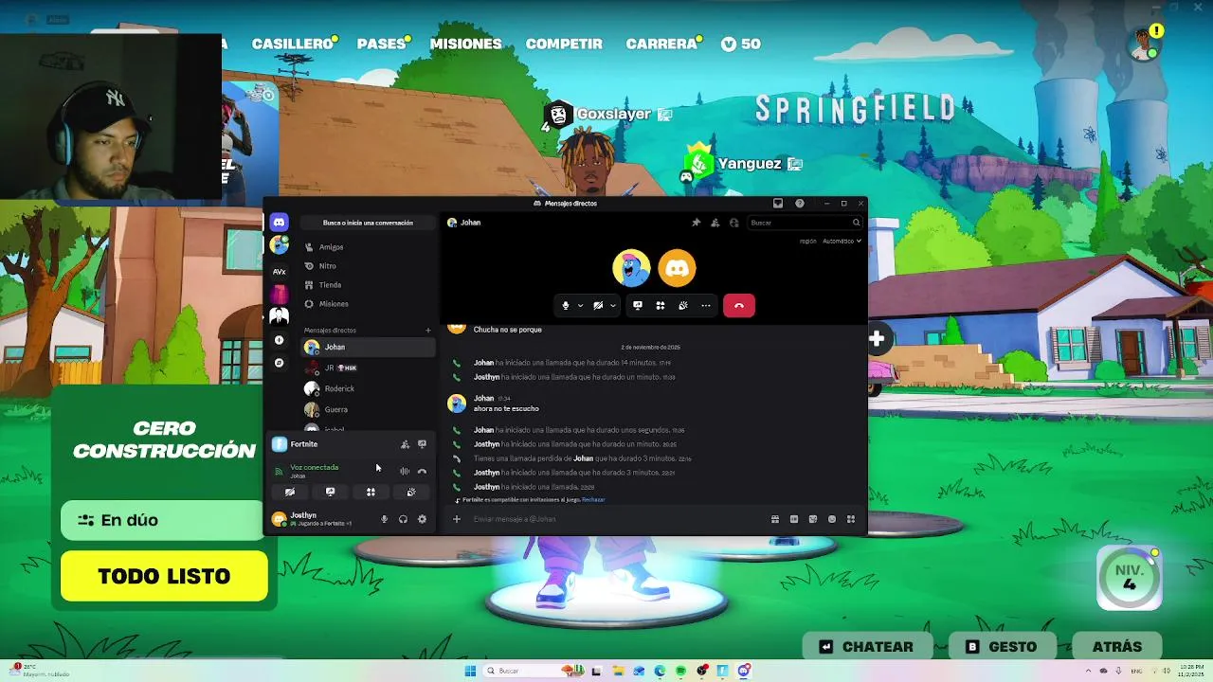The width and height of the screenshot is (1213, 682).
Task: Open the COMPETIR tab in Fortnite
Action: (564, 44)
